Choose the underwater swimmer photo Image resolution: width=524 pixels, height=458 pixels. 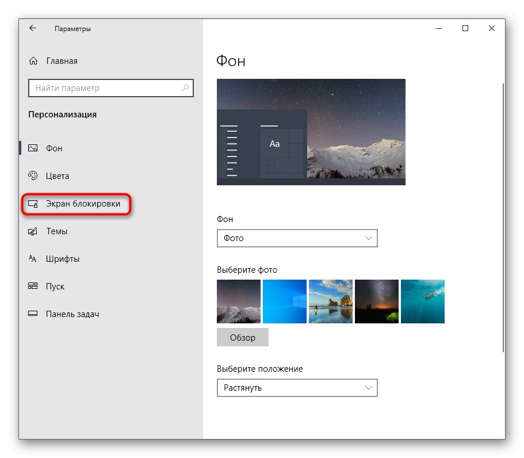pos(422,301)
